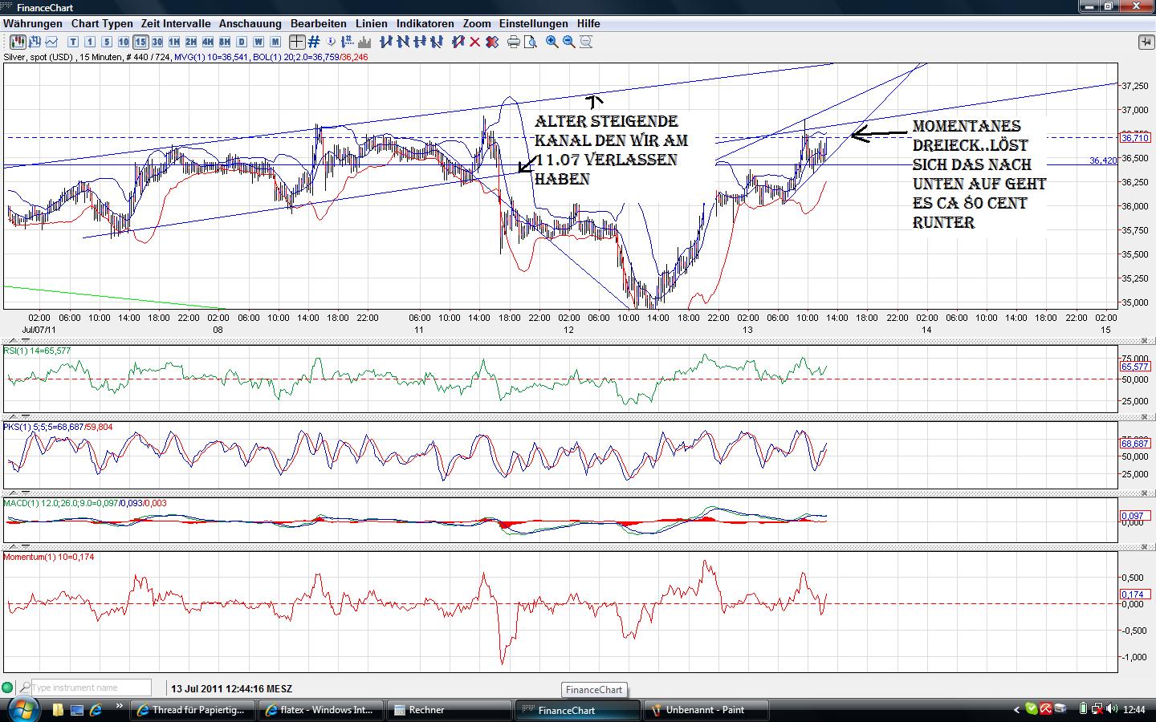The image size is (1156, 722).
Task: Click the grey volume histogram icon
Action: point(364,42)
